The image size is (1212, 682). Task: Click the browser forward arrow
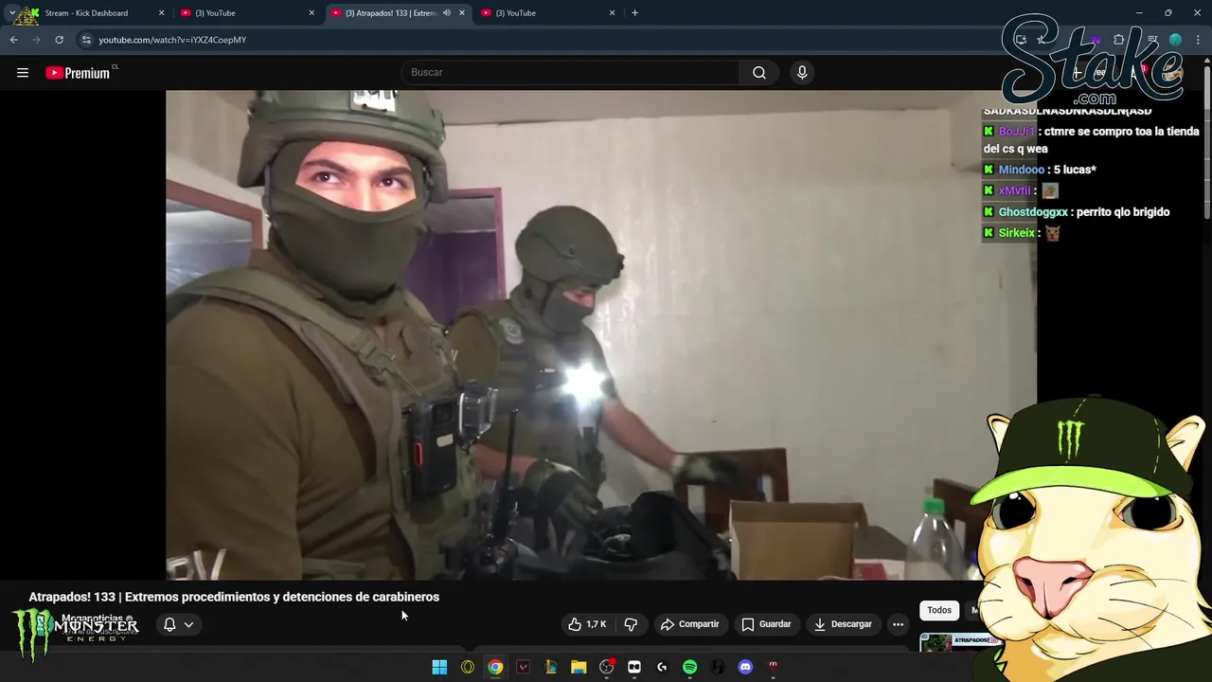click(x=36, y=40)
